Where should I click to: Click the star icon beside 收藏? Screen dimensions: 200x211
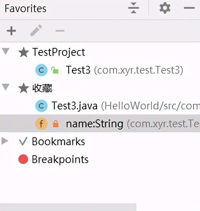(24, 88)
